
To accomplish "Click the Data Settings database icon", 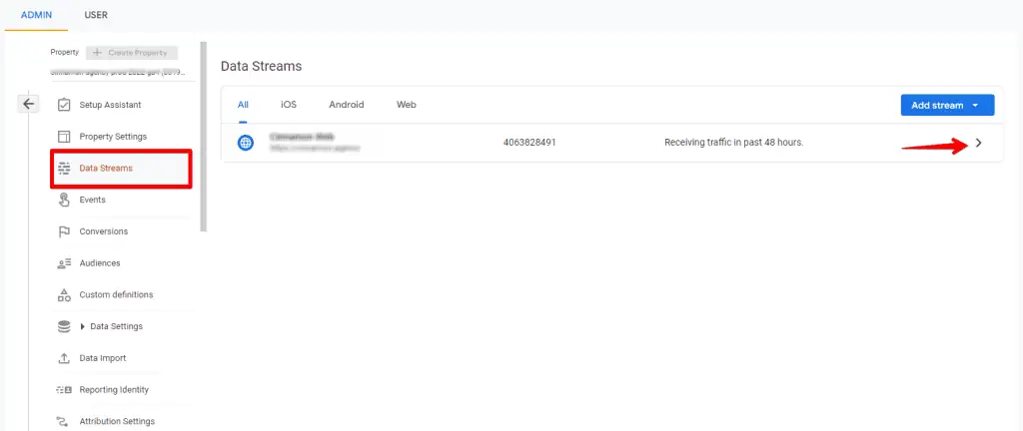I will click(64, 326).
